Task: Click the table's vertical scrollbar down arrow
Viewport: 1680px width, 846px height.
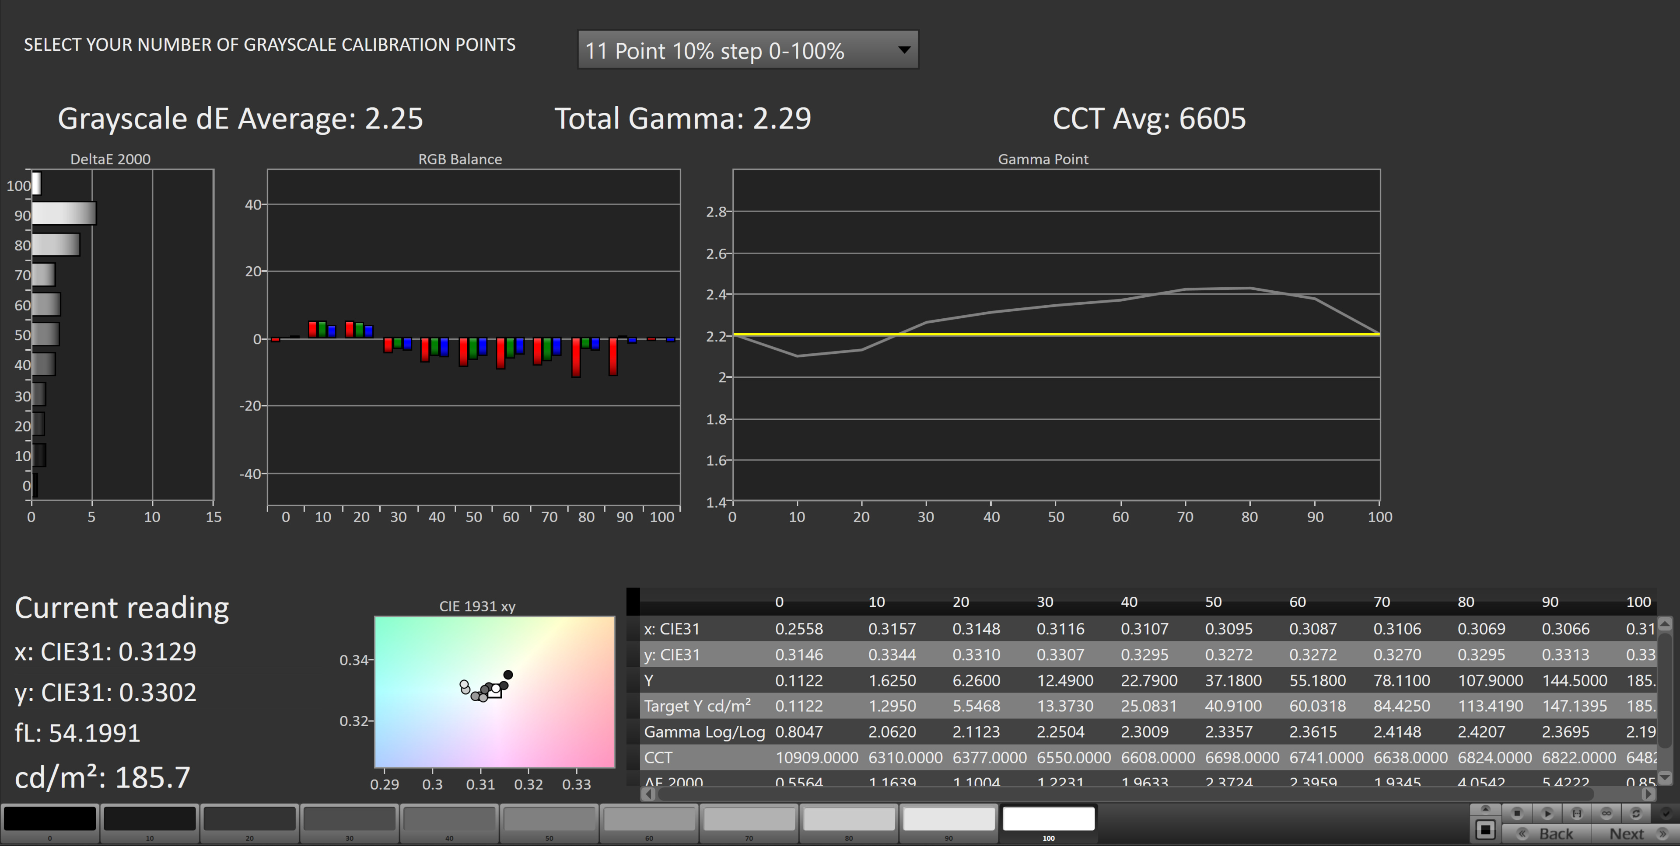Action: (1664, 777)
